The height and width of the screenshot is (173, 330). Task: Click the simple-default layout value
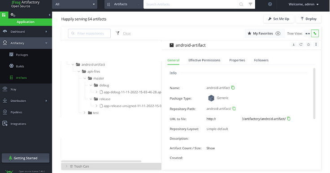tap(217, 129)
